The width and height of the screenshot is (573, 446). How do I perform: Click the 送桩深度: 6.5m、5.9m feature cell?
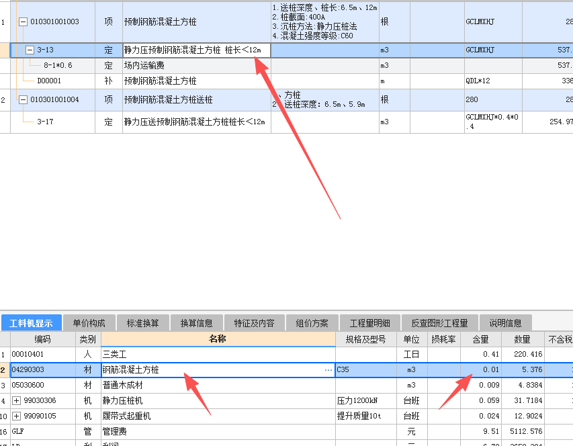click(325, 99)
